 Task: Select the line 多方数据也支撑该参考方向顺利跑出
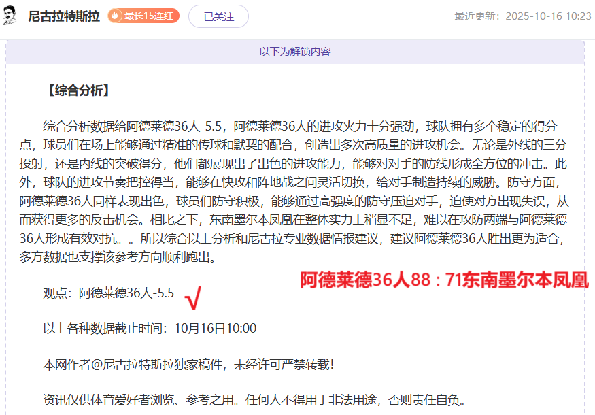[128, 257]
